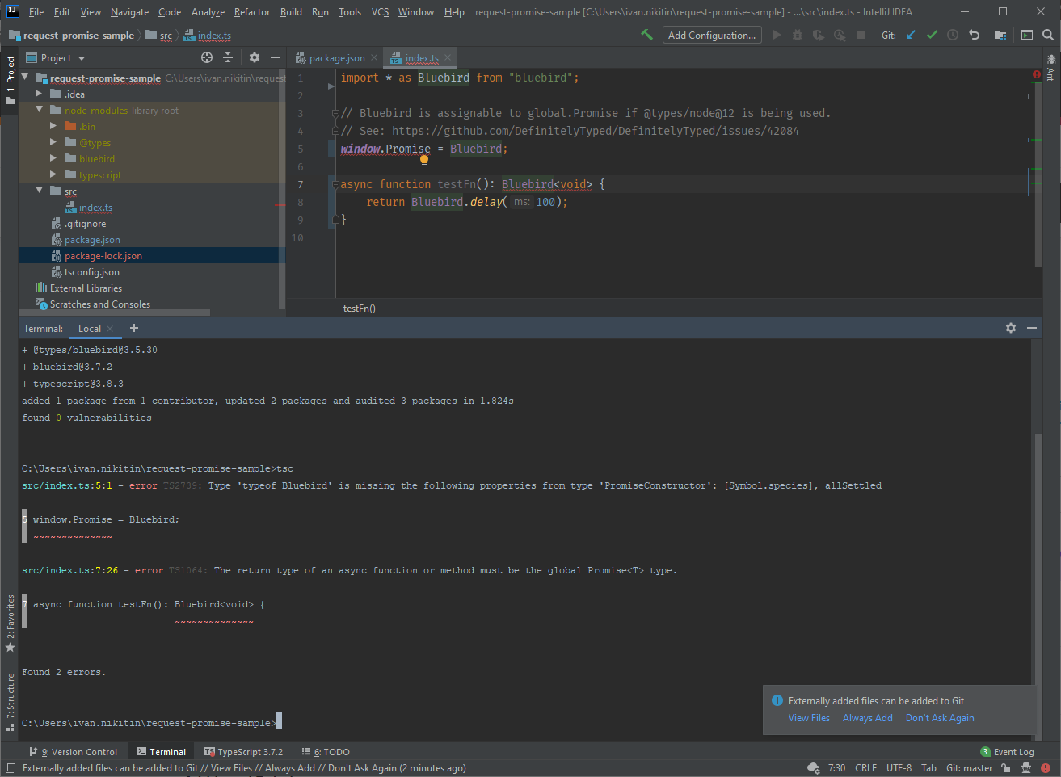Click Always Add in the notification
The height and width of the screenshot is (777, 1061).
[867, 718]
